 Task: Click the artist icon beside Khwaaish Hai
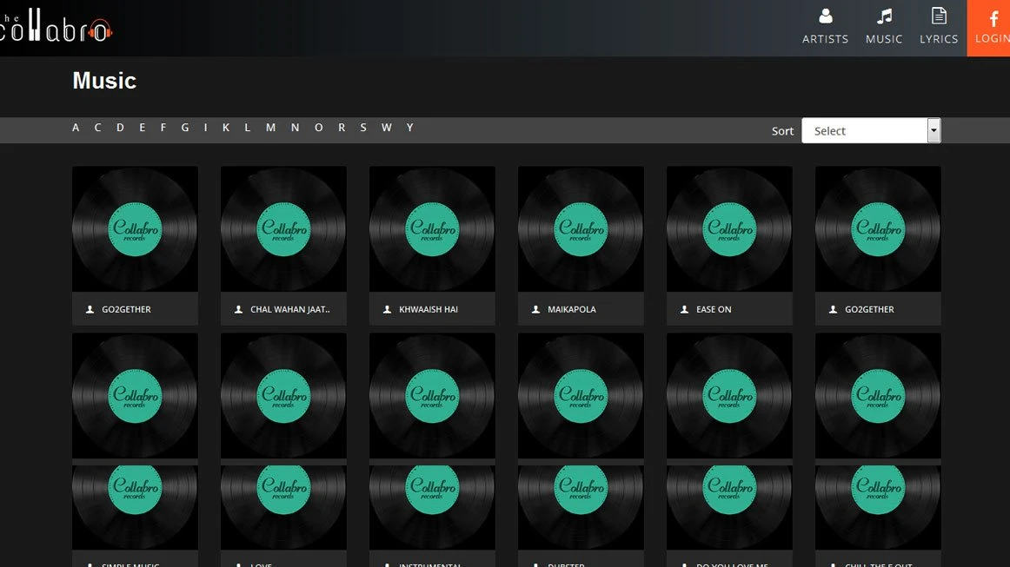[x=388, y=309]
